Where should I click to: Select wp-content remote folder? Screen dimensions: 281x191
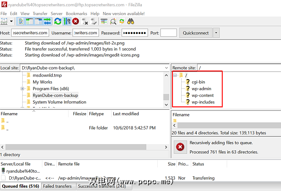[203, 95]
